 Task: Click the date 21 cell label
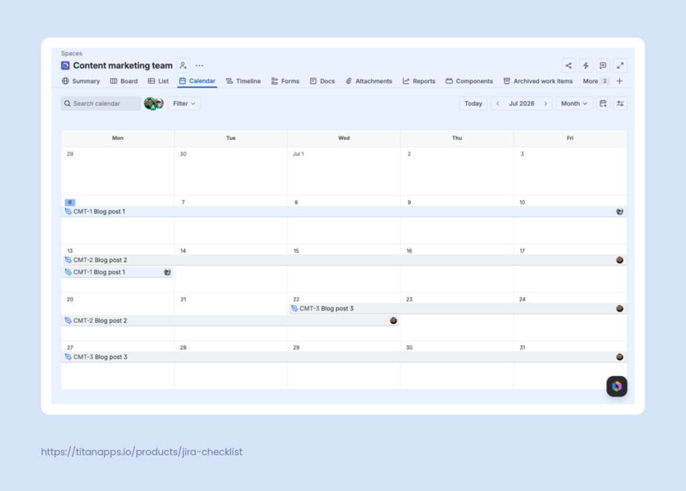pos(184,299)
